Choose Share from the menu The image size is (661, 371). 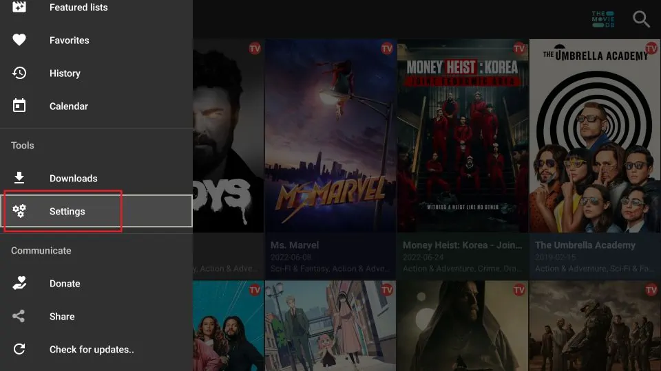coord(96,316)
